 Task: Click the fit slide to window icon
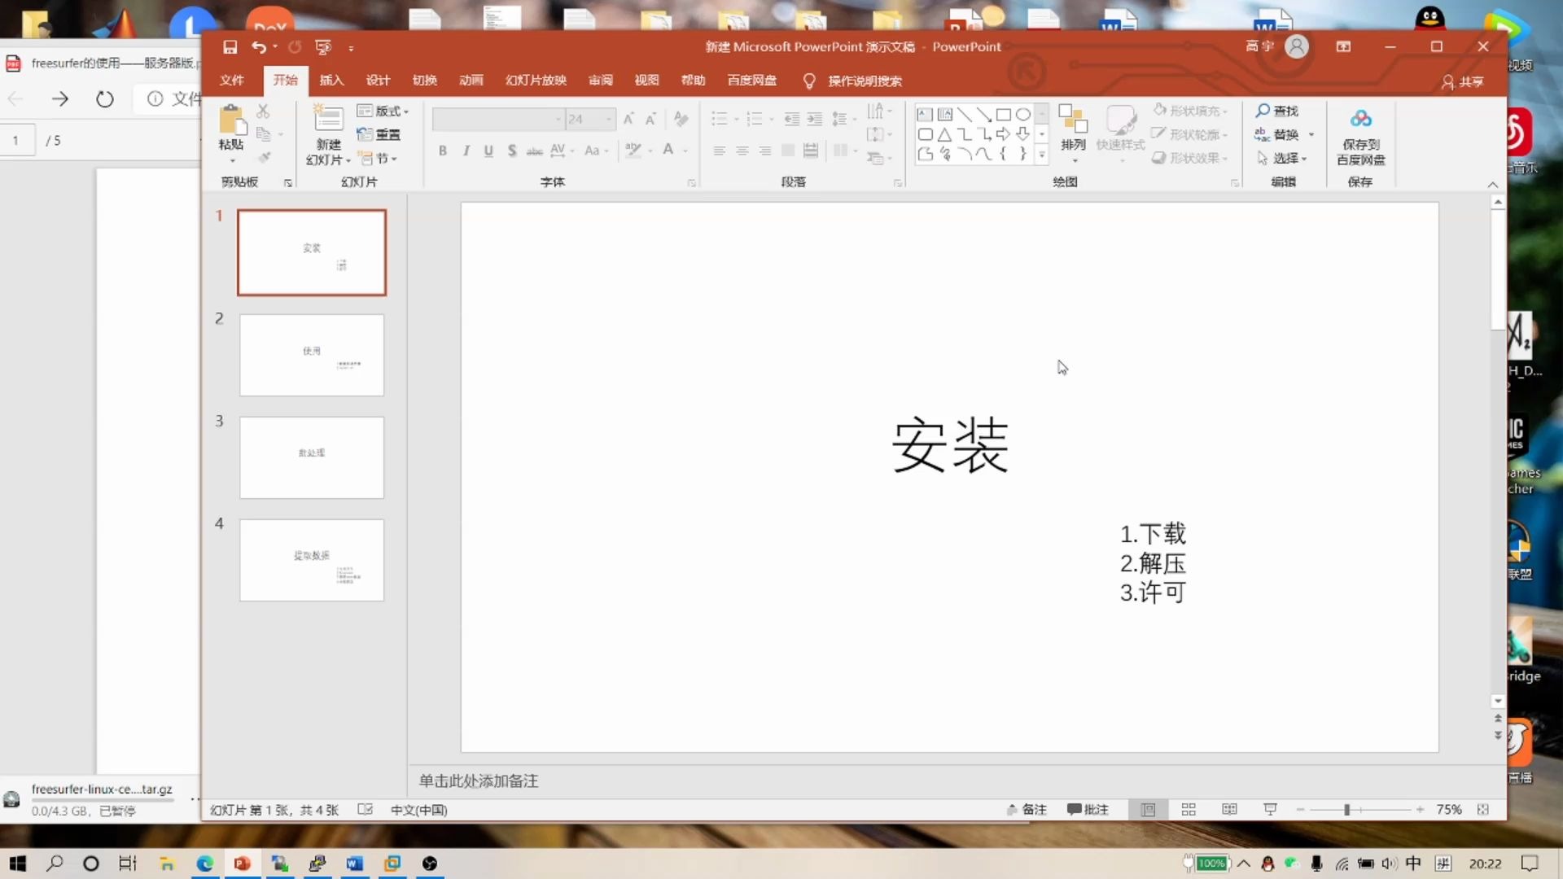point(1483,810)
